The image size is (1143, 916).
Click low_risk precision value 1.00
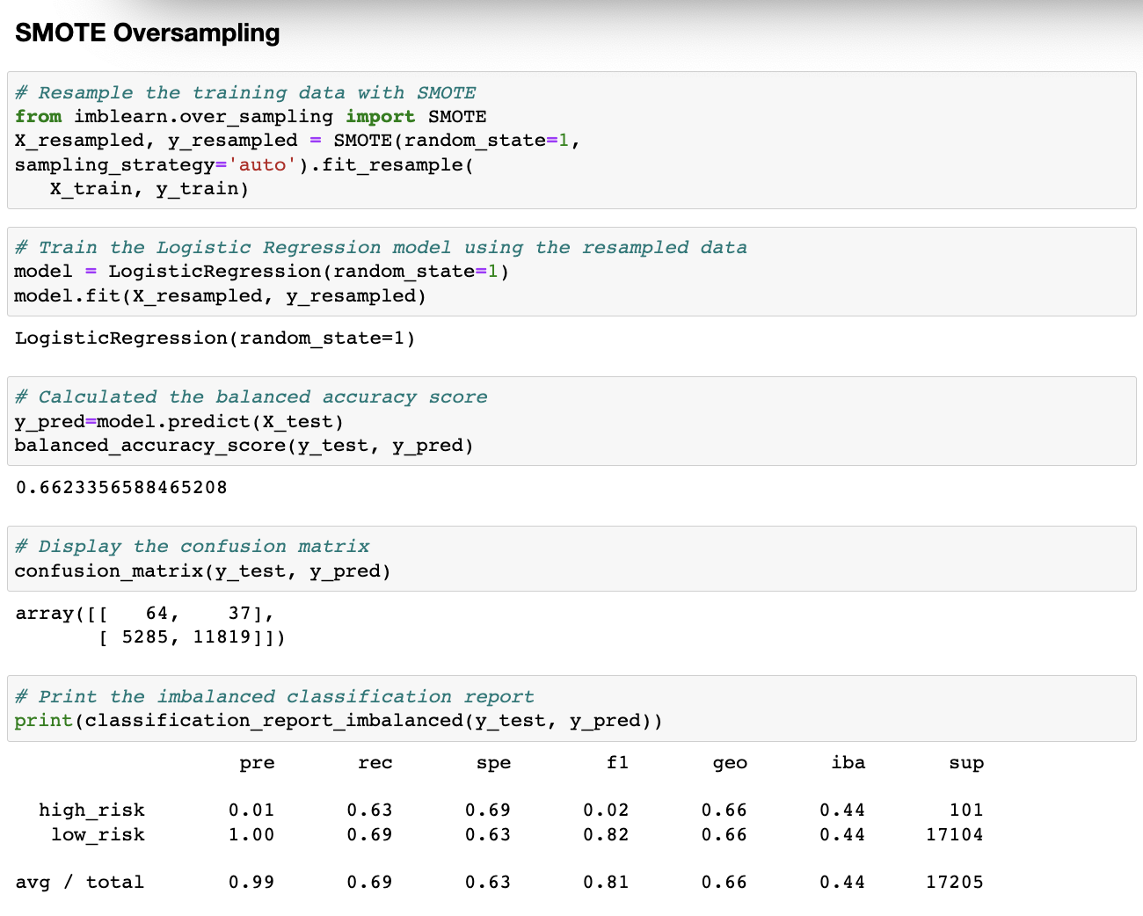coord(251,834)
